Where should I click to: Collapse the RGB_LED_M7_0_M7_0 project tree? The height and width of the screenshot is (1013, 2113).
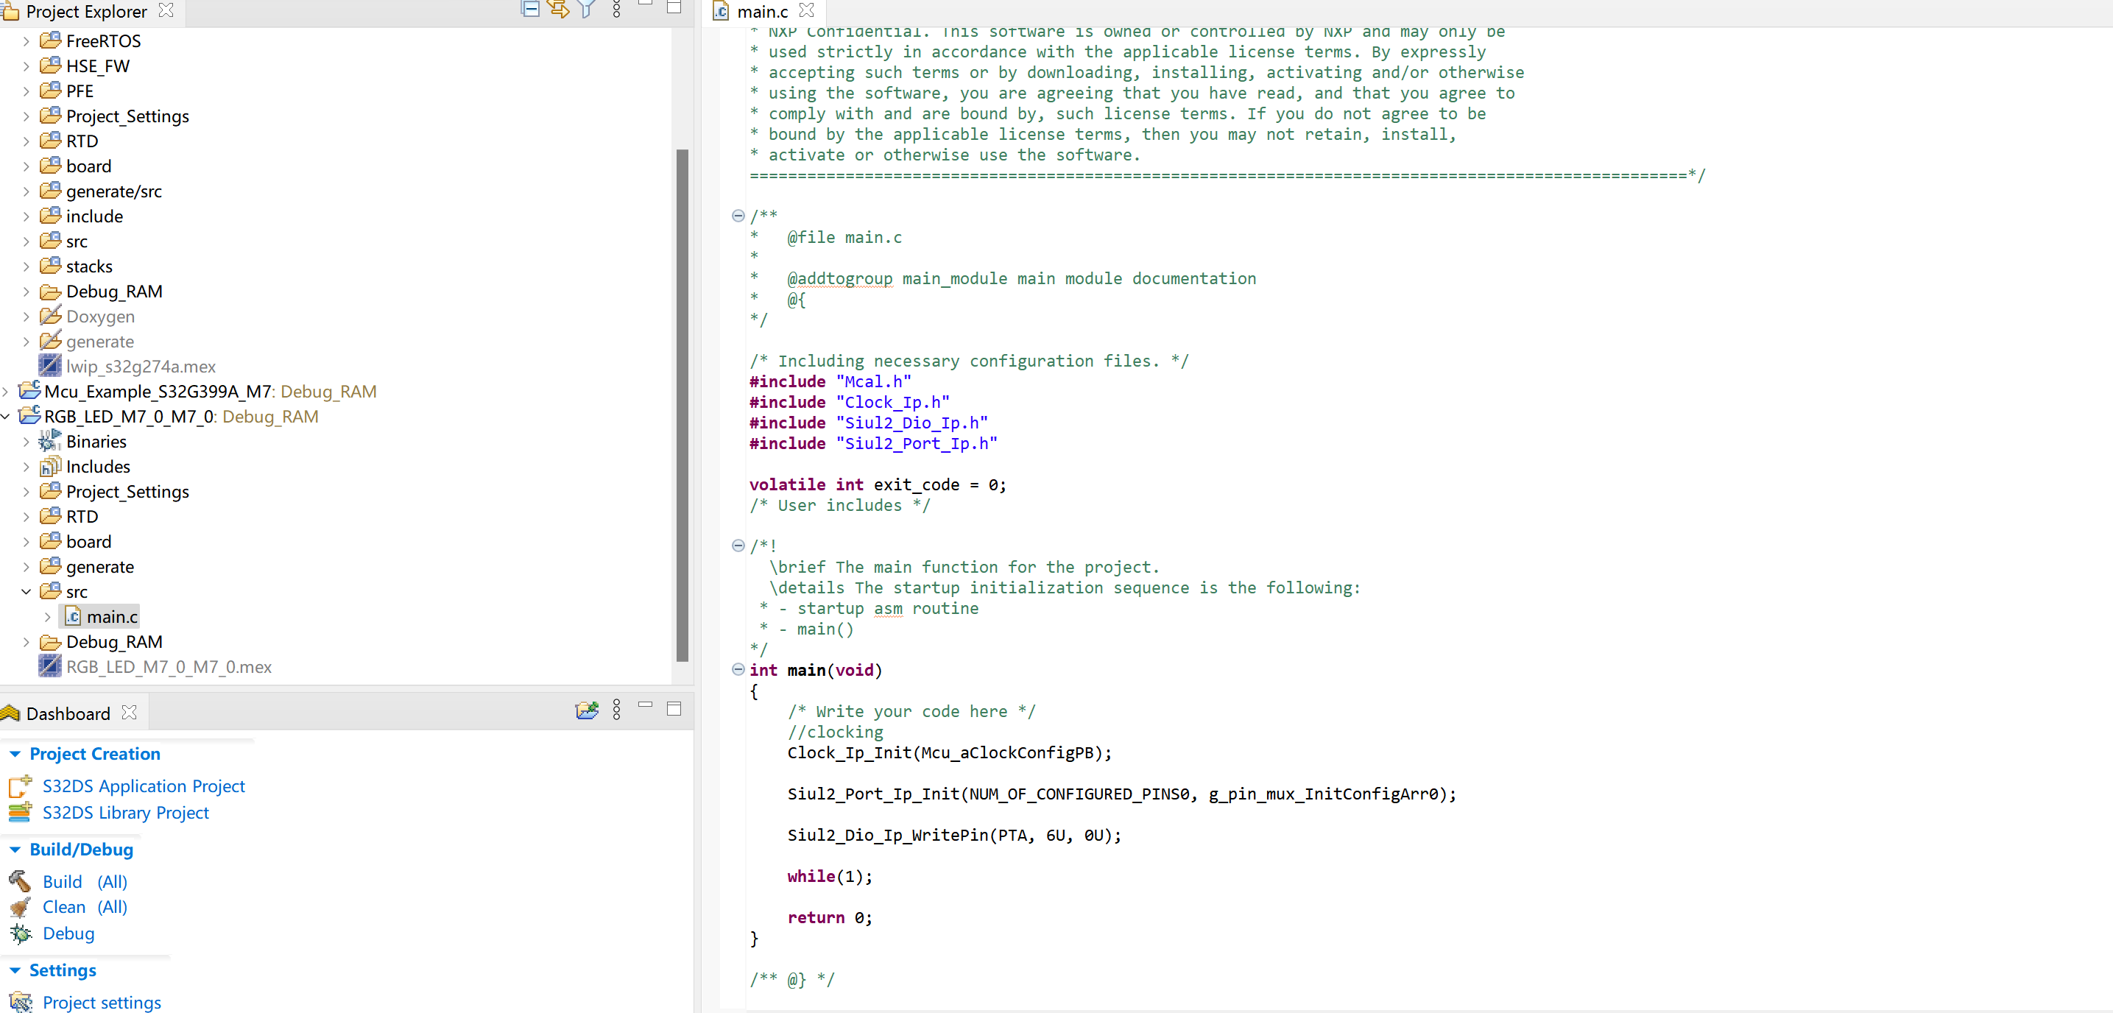click(6, 417)
